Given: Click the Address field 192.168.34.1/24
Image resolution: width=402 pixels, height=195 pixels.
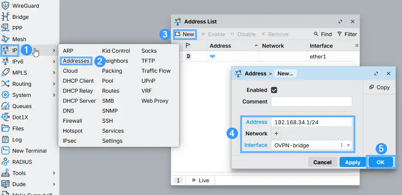Looking at the screenshot, I should [x=311, y=122].
